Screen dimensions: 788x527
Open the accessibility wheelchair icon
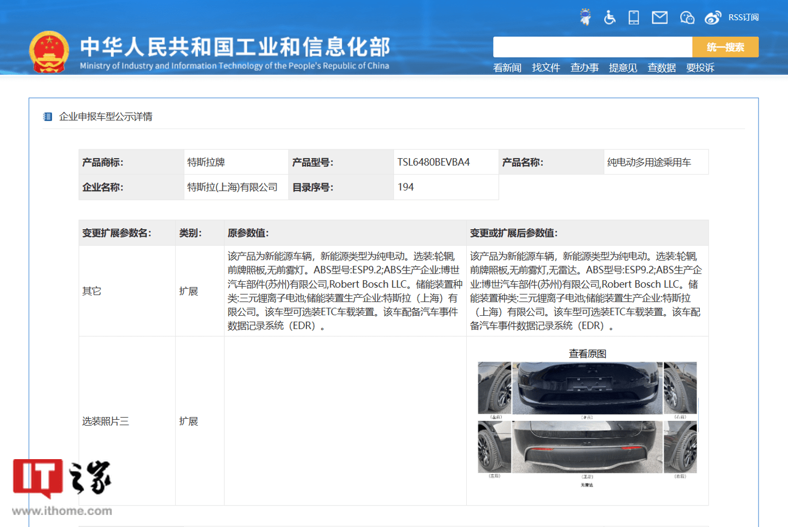[x=610, y=18]
